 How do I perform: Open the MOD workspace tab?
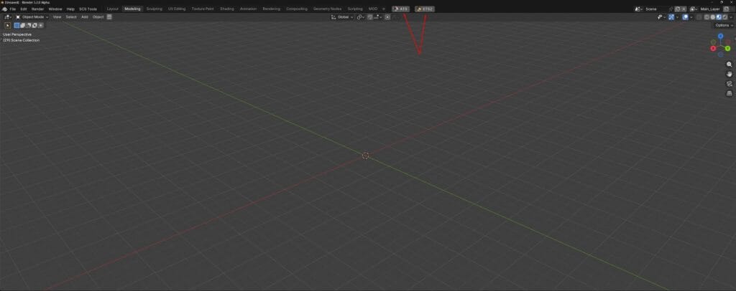373,9
